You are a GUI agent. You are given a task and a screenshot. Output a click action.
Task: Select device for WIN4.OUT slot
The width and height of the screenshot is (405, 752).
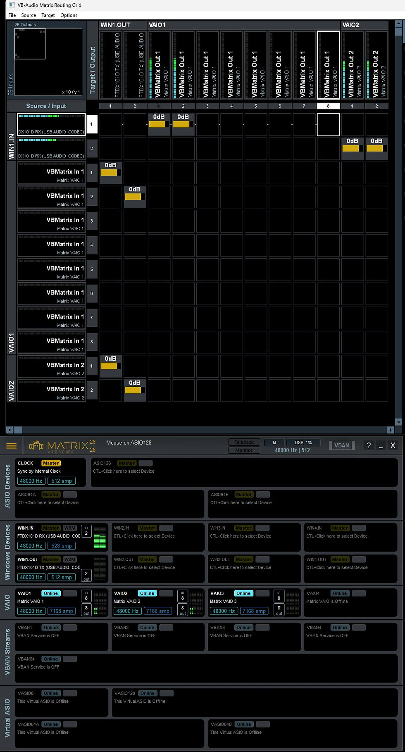(x=351, y=569)
